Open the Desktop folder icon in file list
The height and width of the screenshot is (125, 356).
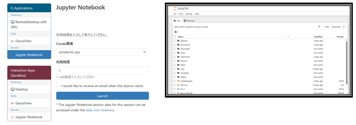click(178, 41)
